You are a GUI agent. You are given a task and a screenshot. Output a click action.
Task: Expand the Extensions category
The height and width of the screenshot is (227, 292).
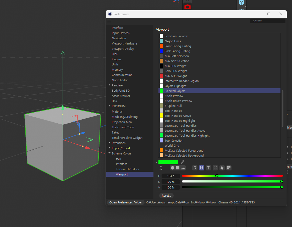tap(109, 143)
